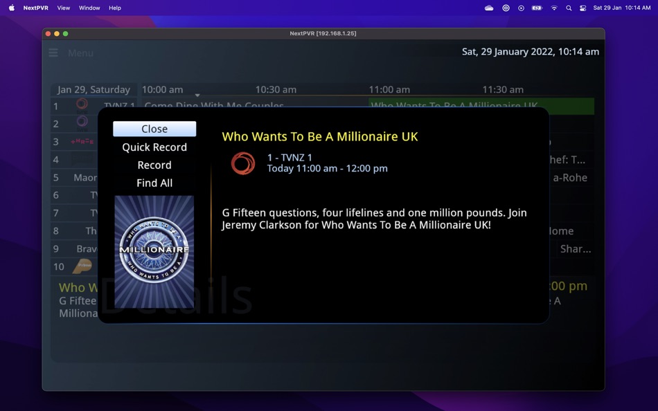Click channel number 6 in guide

(x=56, y=195)
